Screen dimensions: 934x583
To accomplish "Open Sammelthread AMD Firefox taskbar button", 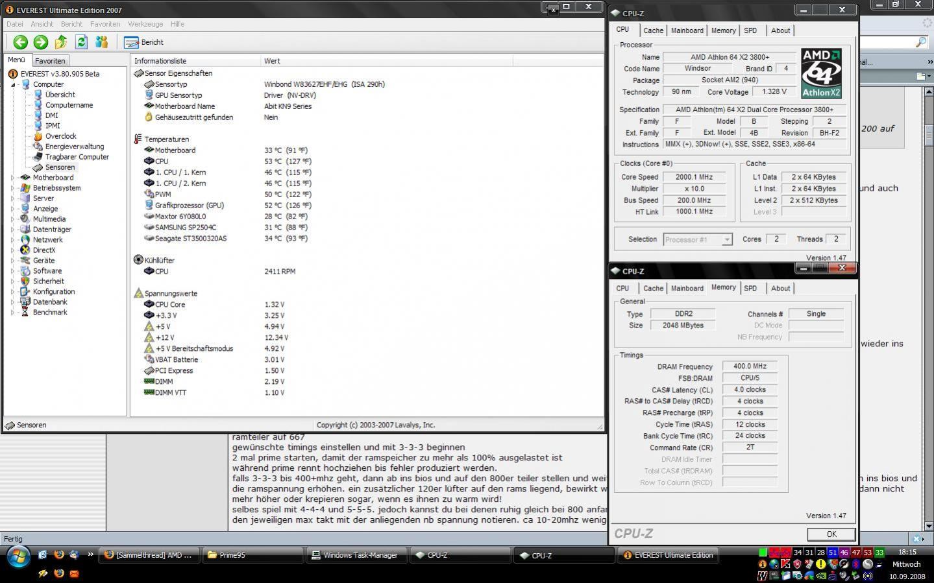I will coord(149,555).
